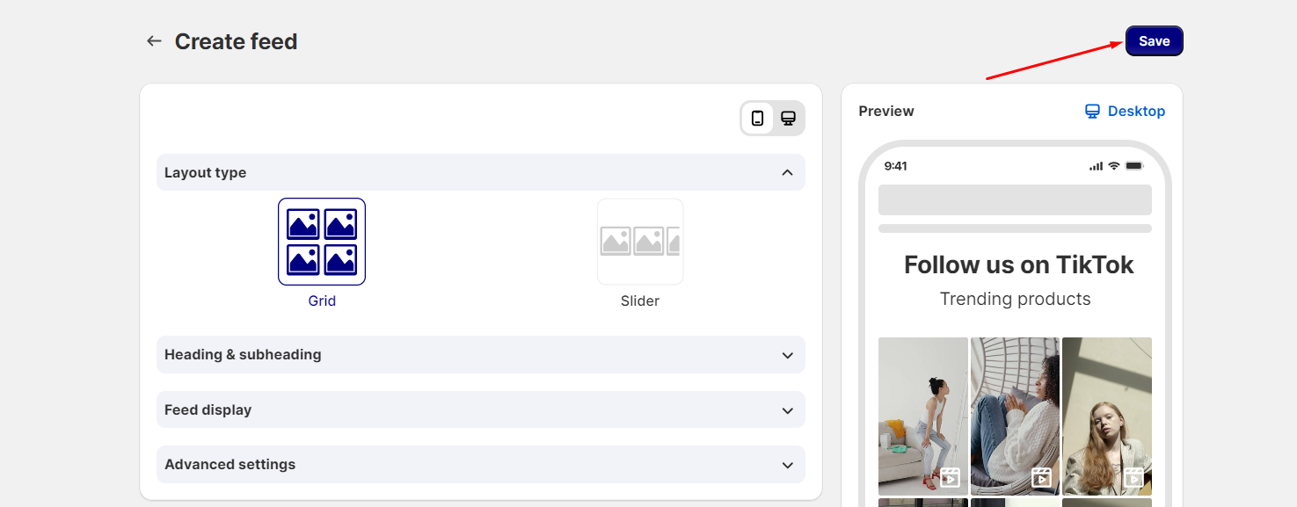Switch to mobile view toggle icon

757,119
